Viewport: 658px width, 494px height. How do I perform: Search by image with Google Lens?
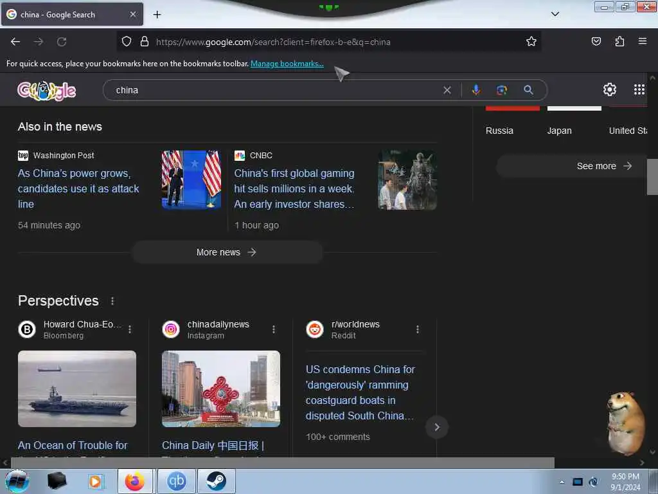point(502,90)
